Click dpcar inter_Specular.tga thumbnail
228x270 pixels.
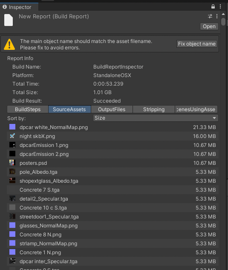tap(12, 261)
